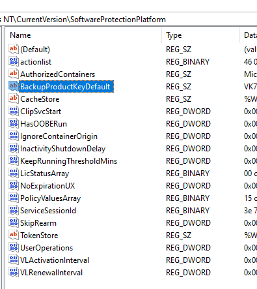Click the CacheStore string icon
This screenshot has width=257, height=289.
[x=13, y=99]
